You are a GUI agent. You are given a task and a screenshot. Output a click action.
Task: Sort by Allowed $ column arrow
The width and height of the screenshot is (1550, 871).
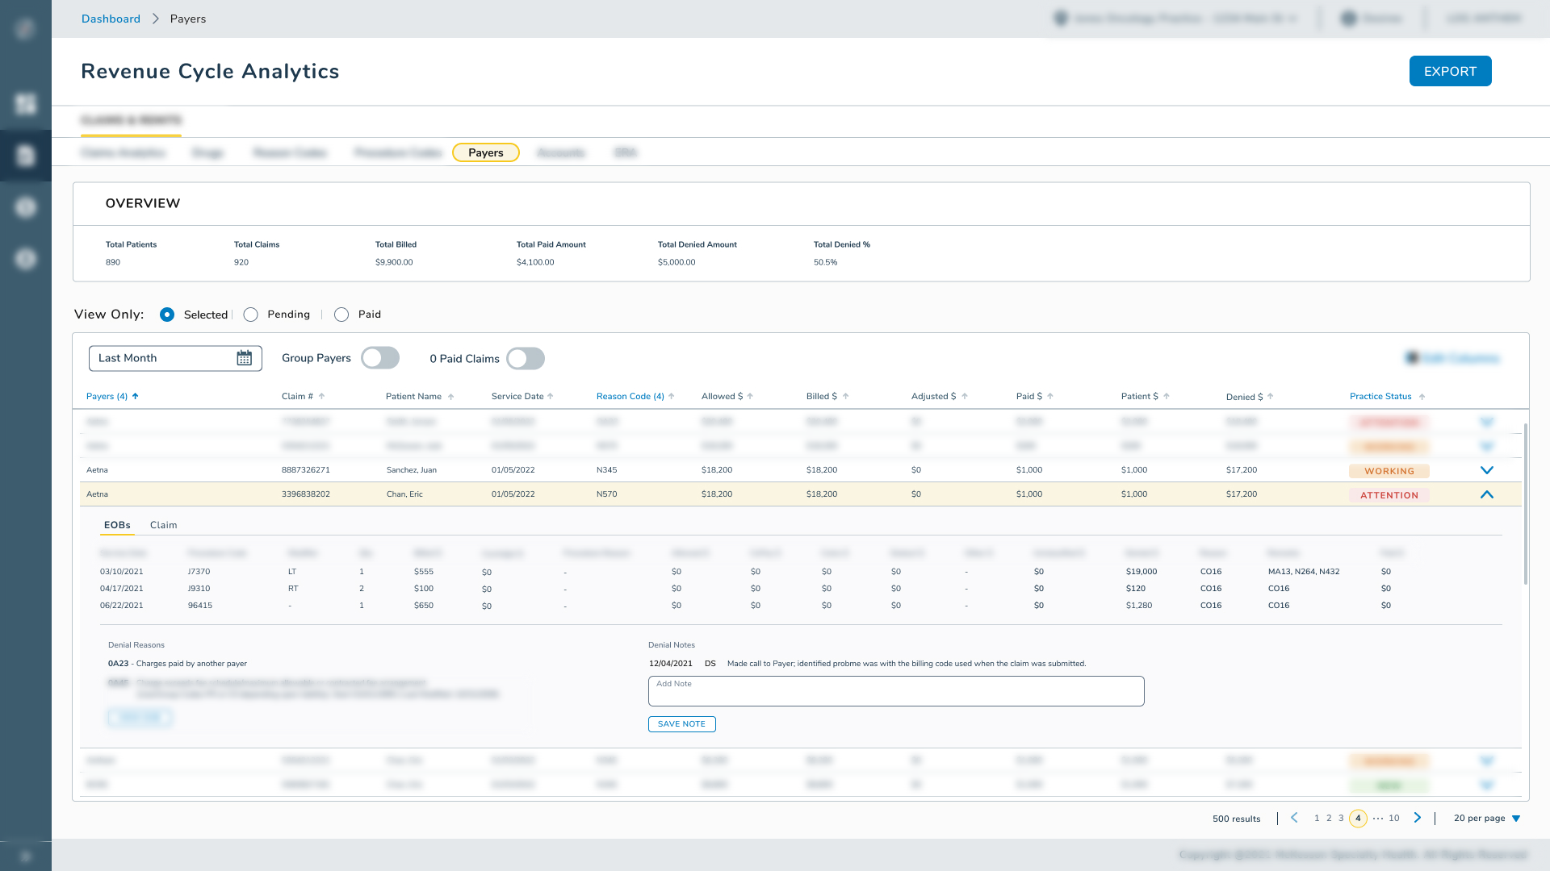click(750, 396)
